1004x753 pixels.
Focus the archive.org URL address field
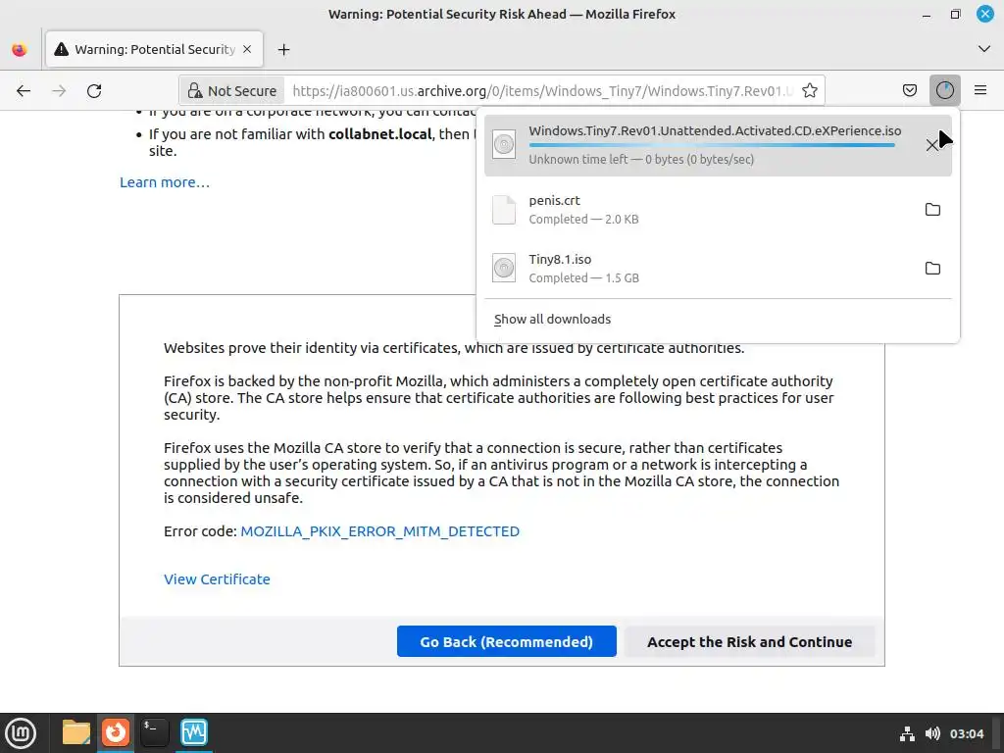(x=541, y=91)
